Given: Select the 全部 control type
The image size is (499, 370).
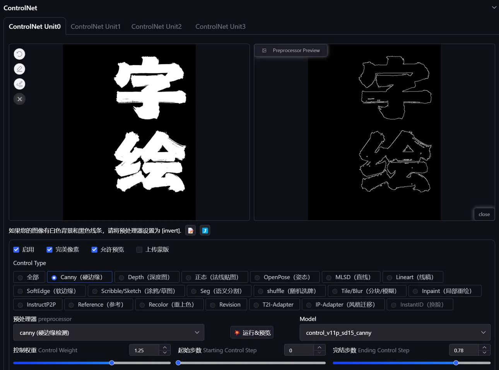Looking at the screenshot, I should [x=29, y=277].
